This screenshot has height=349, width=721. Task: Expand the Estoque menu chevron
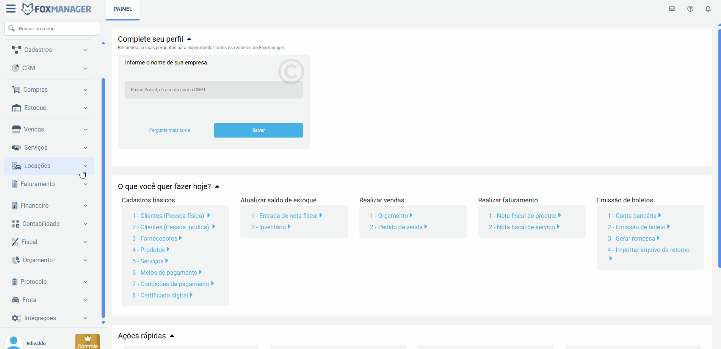(x=86, y=108)
